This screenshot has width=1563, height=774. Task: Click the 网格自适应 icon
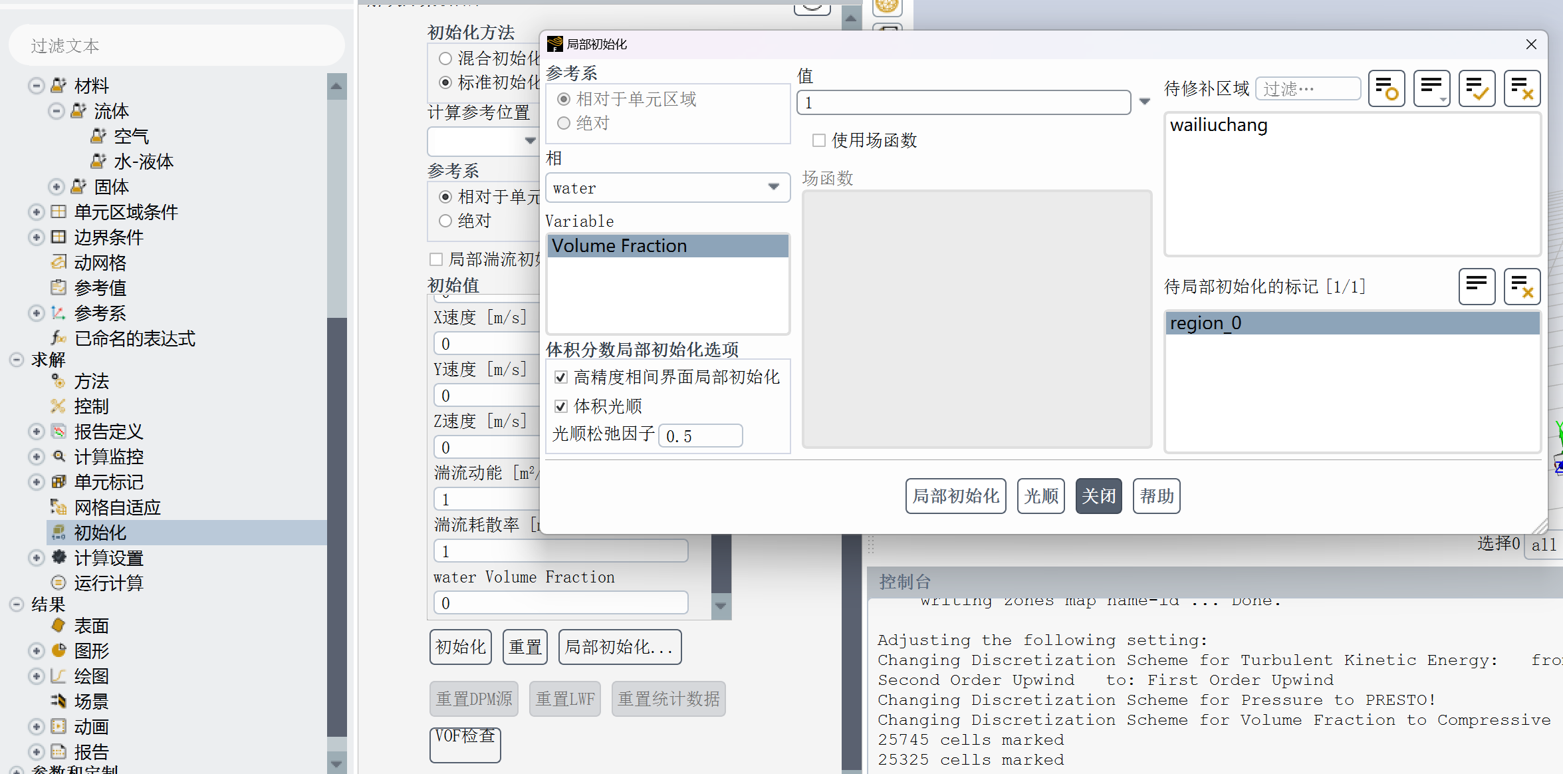point(59,507)
